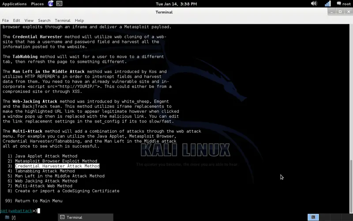This screenshot has width=353, height=221.
Task: Open the File menu
Action: point(5,20)
